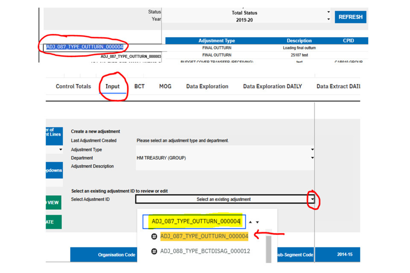The height and width of the screenshot is (273, 410).
Task: Click the hash icon beside ADJ_087_TYPE_OUTTURN_000004
Action: click(x=155, y=236)
